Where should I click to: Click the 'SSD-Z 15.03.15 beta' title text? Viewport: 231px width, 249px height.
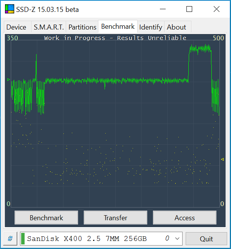(x=47, y=10)
